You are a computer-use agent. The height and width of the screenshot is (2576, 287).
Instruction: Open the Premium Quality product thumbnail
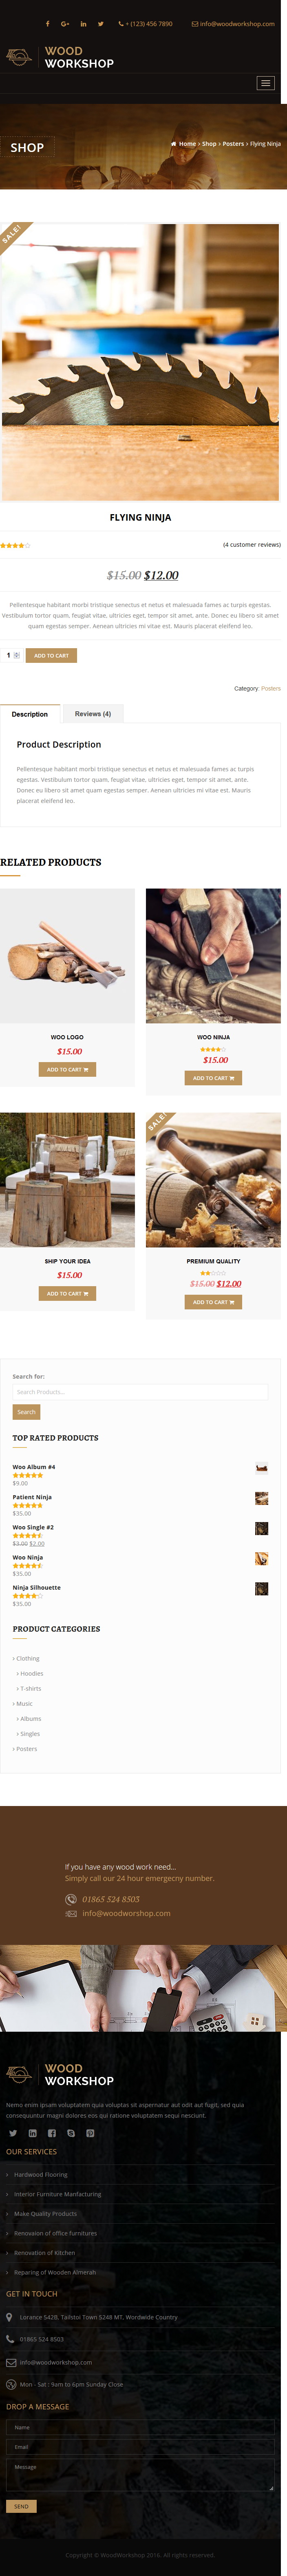point(213,1180)
